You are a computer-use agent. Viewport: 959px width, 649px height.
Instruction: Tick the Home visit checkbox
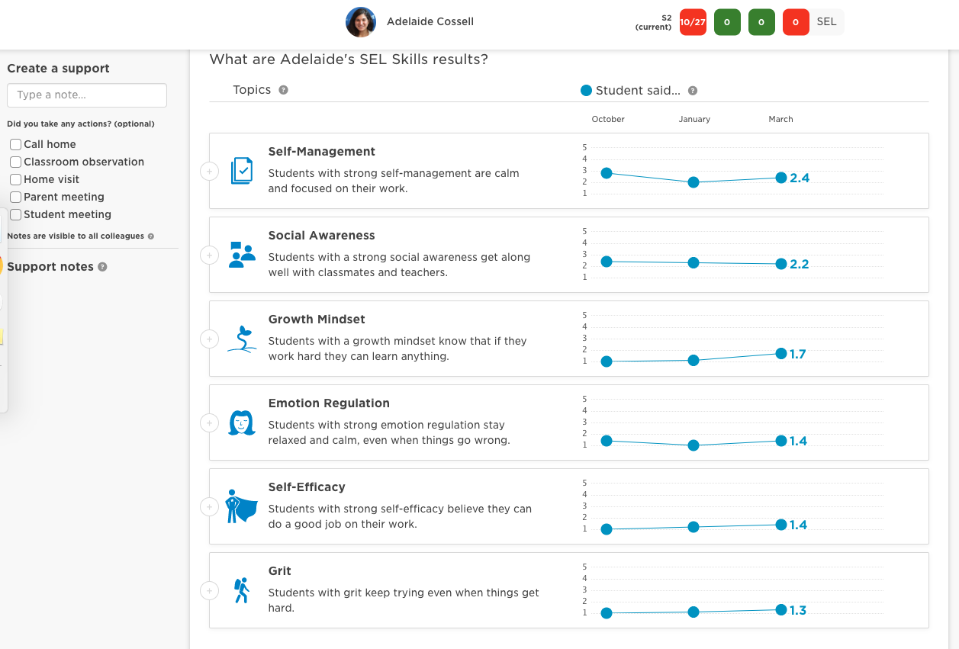pos(15,179)
